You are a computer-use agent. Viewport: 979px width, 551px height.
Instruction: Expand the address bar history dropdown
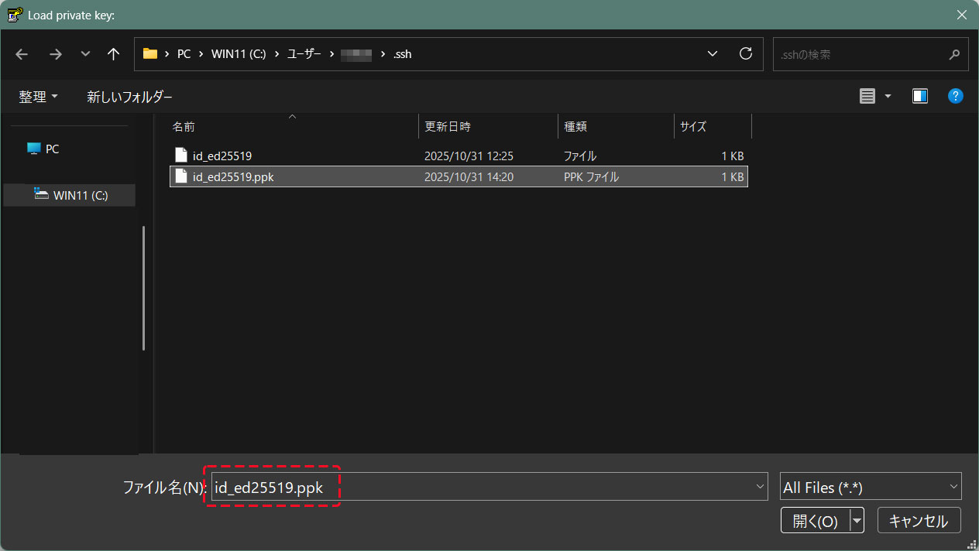(x=713, y=54)
